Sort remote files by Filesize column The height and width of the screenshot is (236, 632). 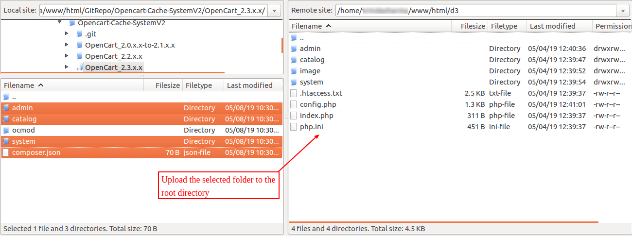click(x=470, y=26)
